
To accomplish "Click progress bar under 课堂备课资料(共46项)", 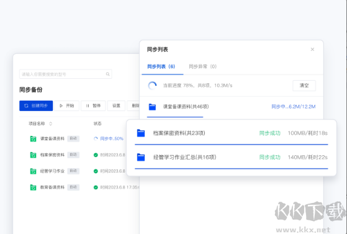I will click(x=175, y=117).
